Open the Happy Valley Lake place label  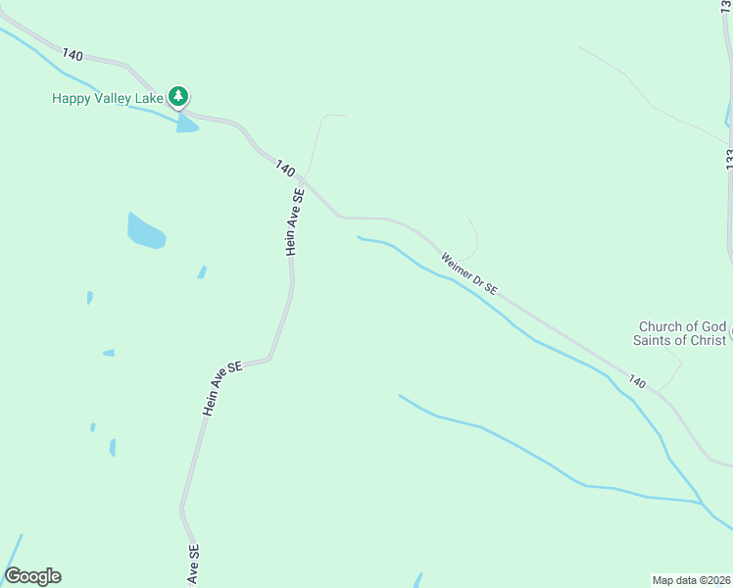click(x=108, y=98)
